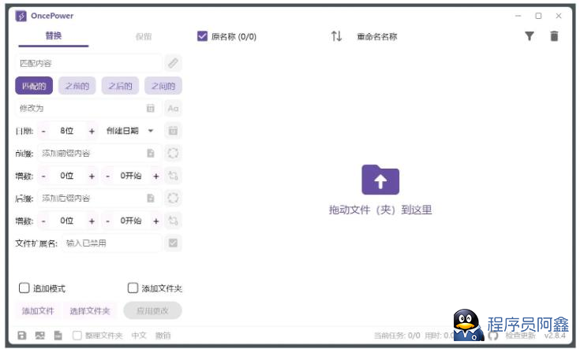Screen dimensions: 580x349
Task: Click the circular cycle icon beside 前缀 field
Action: pos(173,154)
